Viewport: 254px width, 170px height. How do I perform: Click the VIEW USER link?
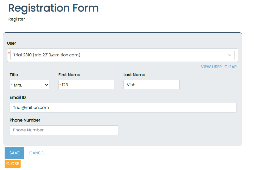pos(211,67)
